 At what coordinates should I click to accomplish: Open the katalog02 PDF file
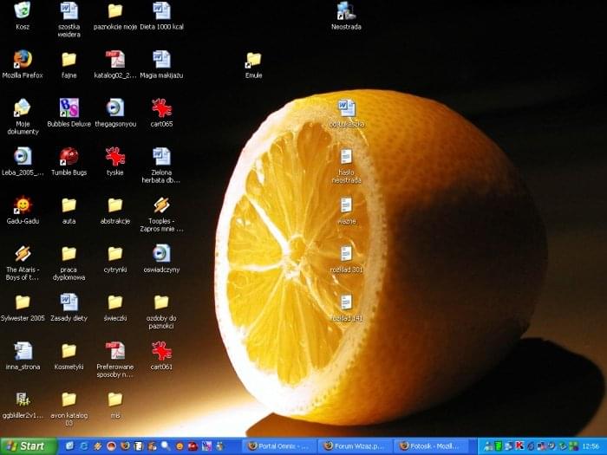(x=114, y=60)
